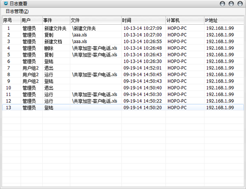Click the shield app icon in title bar

pyautogui.click(x=6, y=3)
